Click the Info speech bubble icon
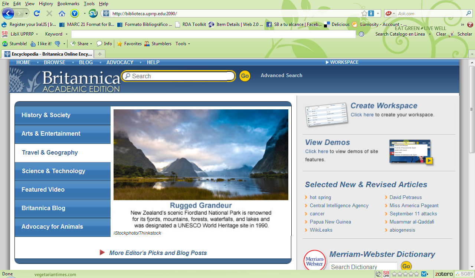The width and height of the screenshot is (475, 278). tap(99, 44)
